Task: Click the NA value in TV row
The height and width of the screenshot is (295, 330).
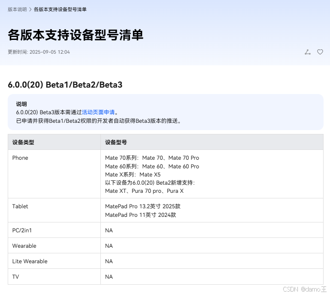Action: (109, 277)
